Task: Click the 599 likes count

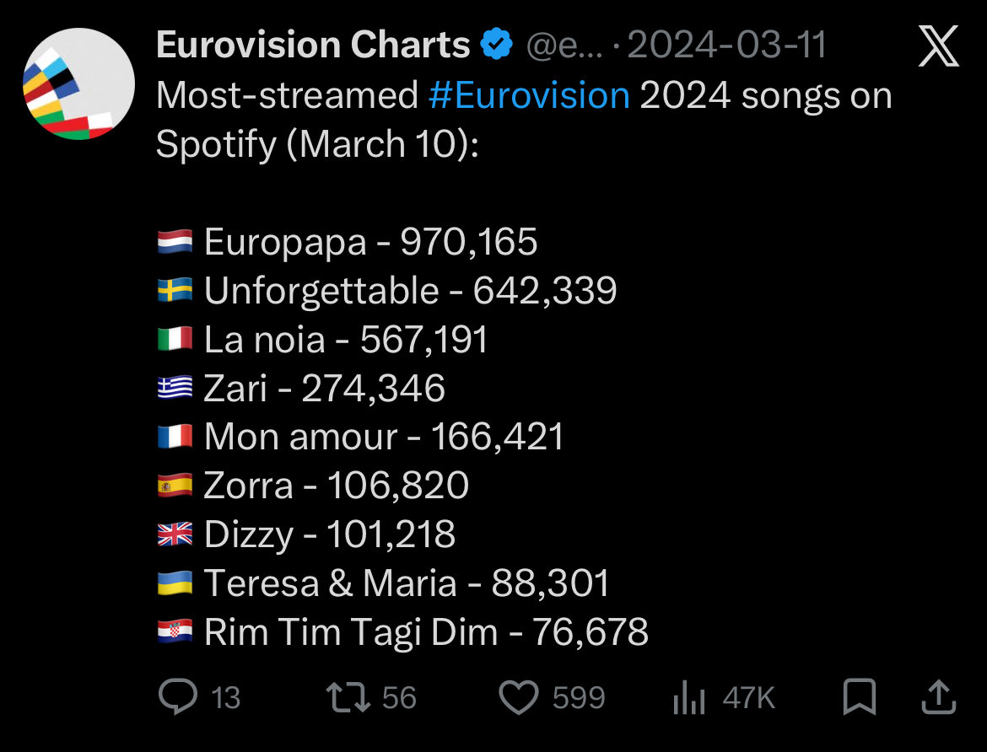Action: [579, 698]
